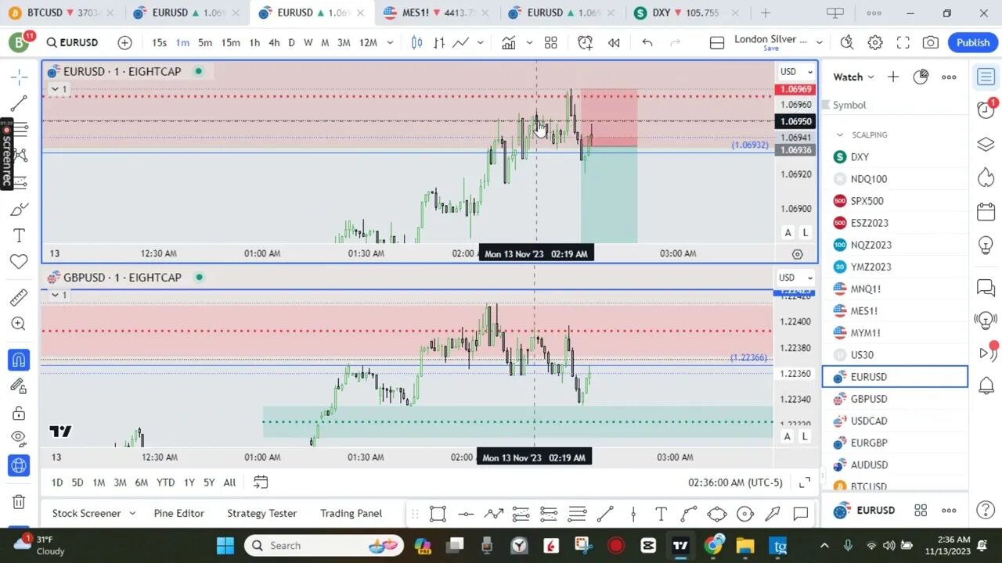1002x563 pixels.
Task: Open the layout setup grid icon
Action: [x=551, y=43]
